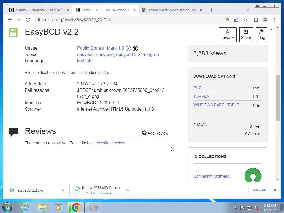Click the muted volume tray icon

(x=256, y=208)
